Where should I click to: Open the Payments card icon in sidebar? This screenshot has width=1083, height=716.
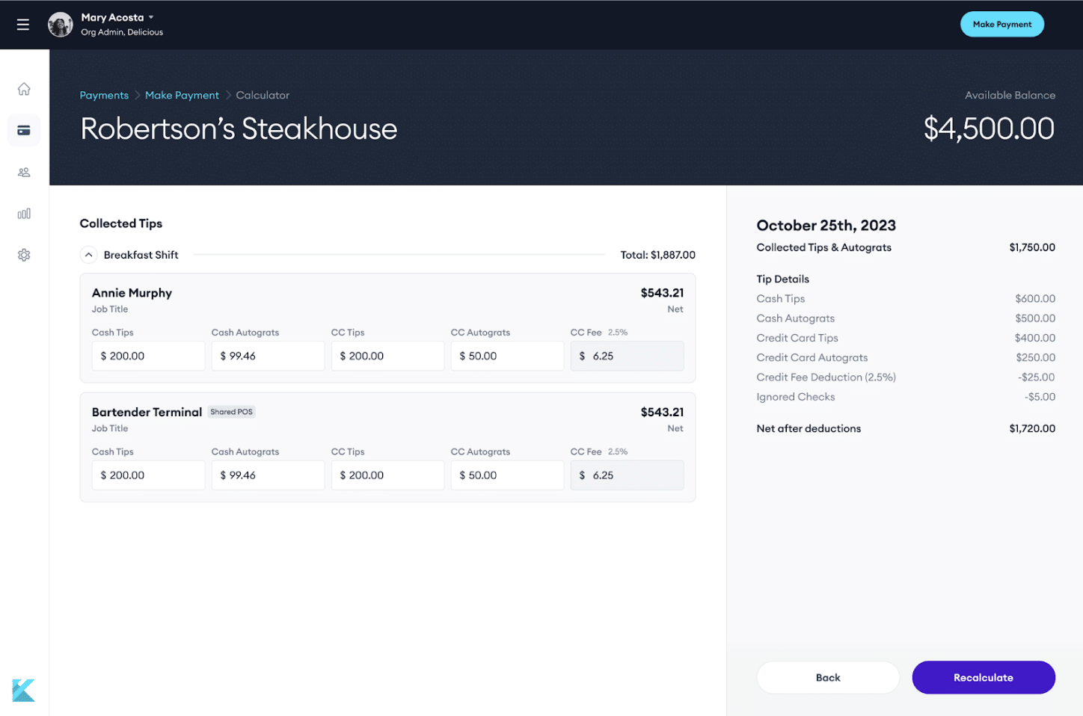point(24,131)
